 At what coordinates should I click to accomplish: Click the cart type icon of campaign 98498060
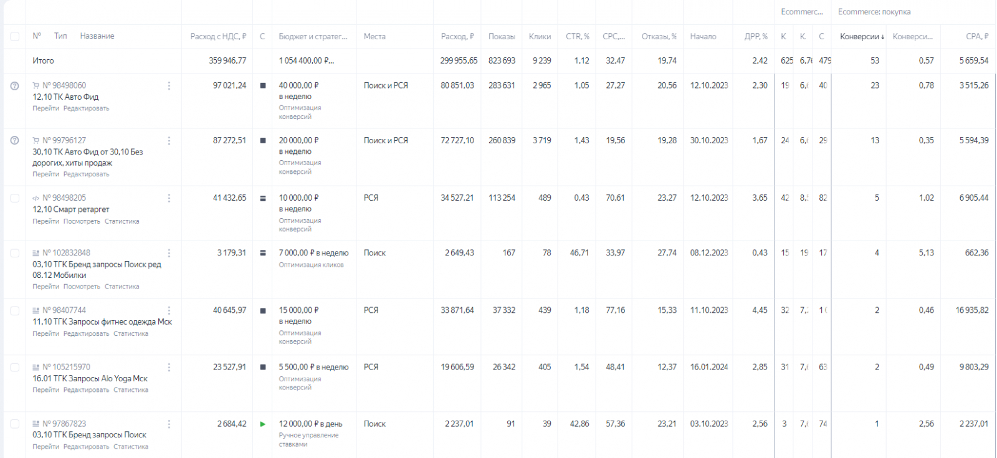pos(36,86)
